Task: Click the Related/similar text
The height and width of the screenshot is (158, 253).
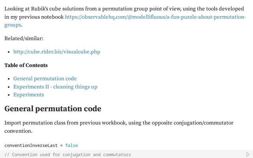Action: (x=24, y=38)
